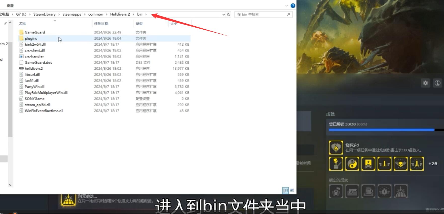Expand the address bar history dropdown
Viewport: 444px width, 214px height.
(224, 15)
